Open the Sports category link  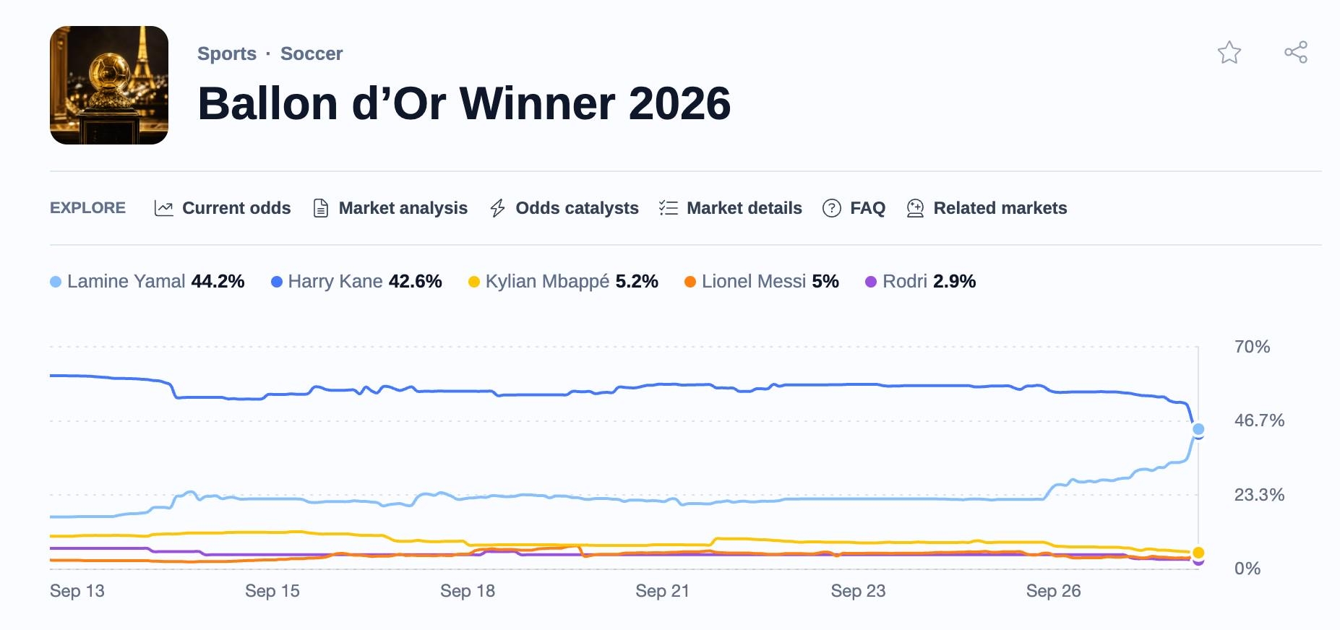227,53
